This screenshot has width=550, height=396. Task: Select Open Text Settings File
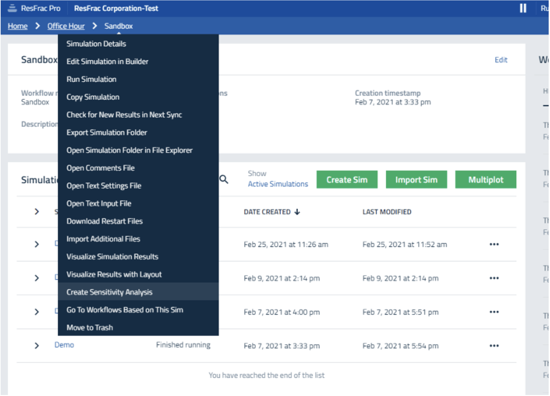point(138,186)
